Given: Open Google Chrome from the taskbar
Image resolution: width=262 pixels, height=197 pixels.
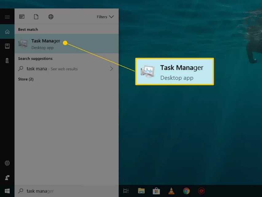Looking at the screenshot, I should [x=186, y=191].
